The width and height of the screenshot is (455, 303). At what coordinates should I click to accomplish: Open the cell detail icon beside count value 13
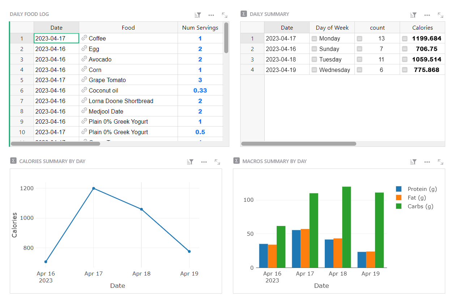coord(359,38)
